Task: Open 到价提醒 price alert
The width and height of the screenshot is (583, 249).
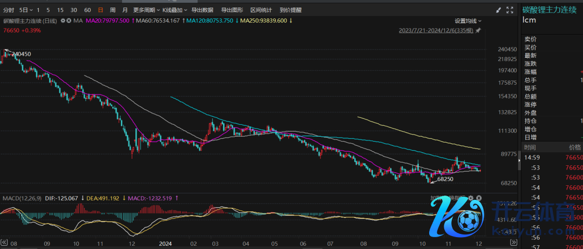Action: 291,10
